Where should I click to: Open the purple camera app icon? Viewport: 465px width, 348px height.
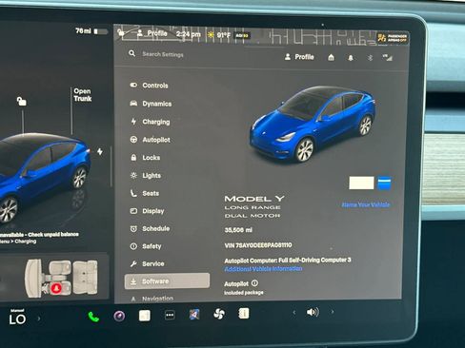pos(119,316)
